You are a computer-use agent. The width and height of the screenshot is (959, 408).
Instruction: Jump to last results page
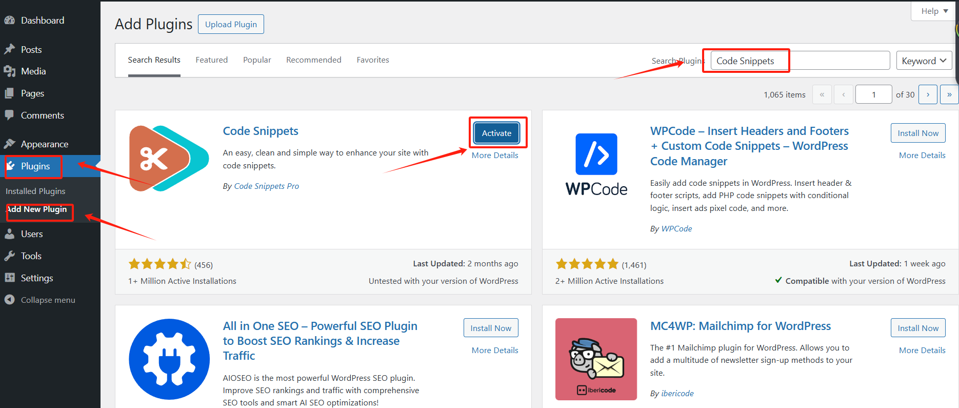coord(949,94)
